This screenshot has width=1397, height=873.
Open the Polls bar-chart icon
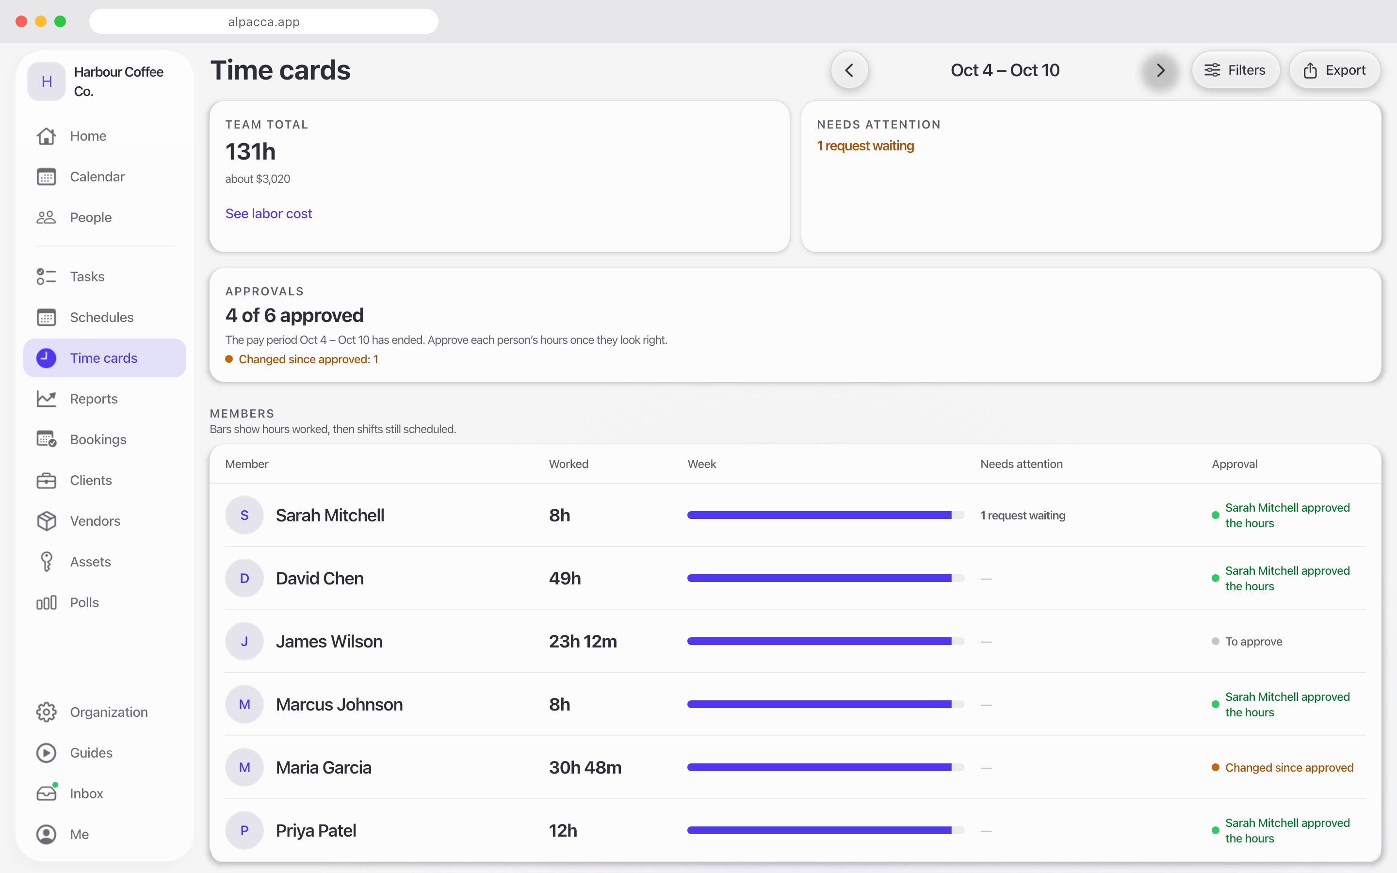pos(46,603)
